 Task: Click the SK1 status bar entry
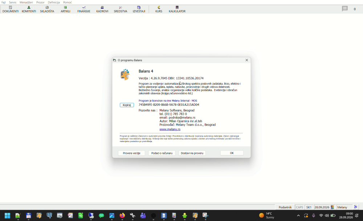(x=309, y=207)
